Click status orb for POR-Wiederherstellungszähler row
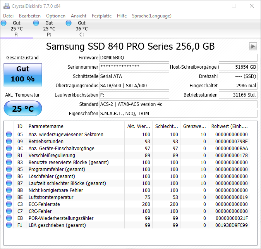 (9, 218)
